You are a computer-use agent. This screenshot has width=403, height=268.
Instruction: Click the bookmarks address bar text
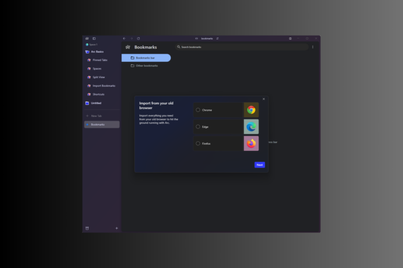[x=207, y=38]
